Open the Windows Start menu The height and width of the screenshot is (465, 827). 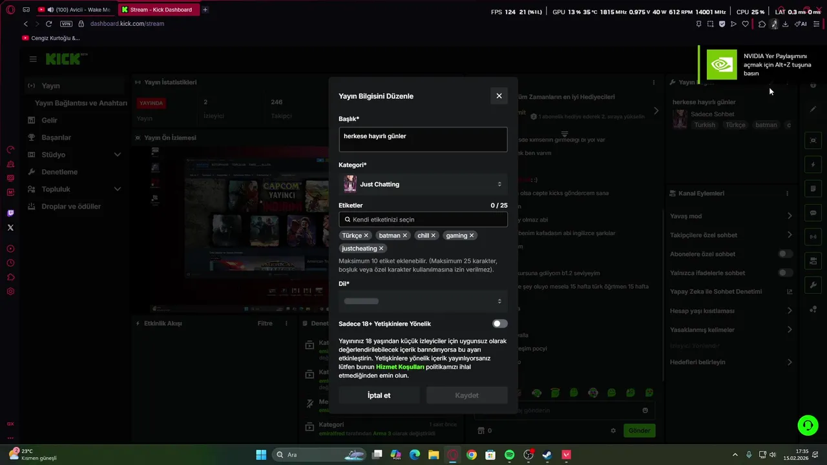coord(261,455)
